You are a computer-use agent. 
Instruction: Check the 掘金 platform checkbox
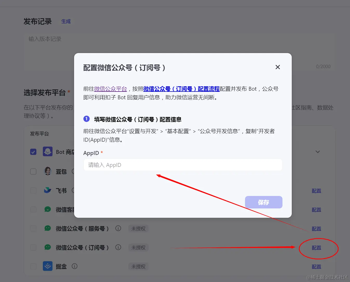[33, 266]
